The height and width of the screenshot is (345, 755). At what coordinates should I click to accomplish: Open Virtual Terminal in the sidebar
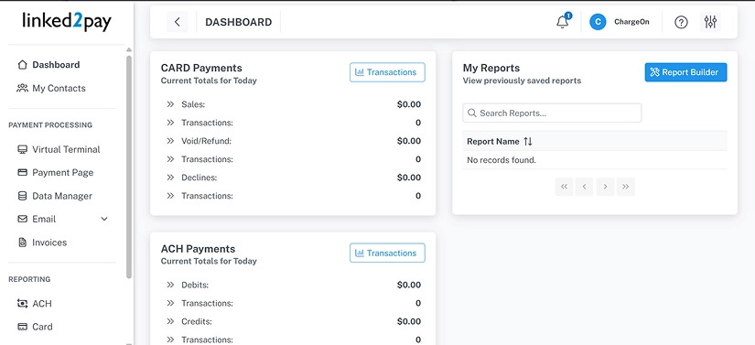click(x=66, y=149)
